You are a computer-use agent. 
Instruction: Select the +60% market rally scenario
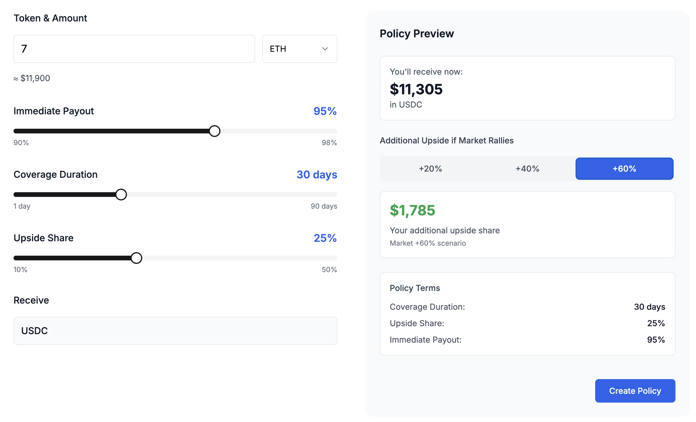(624, 168)
